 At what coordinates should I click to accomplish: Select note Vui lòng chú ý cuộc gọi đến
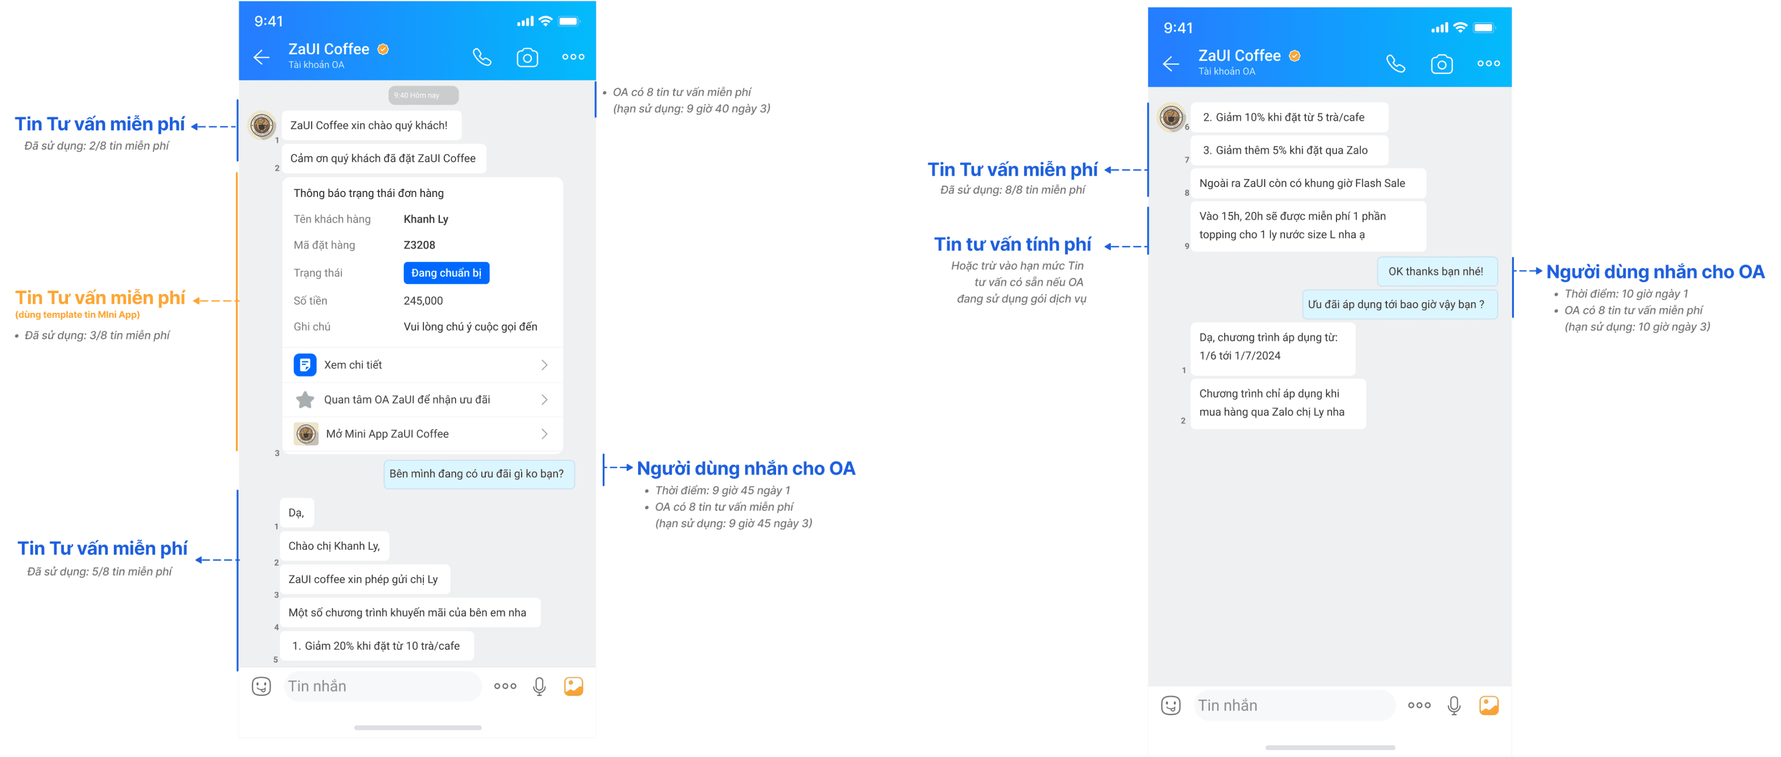click(x=470, y=327)
